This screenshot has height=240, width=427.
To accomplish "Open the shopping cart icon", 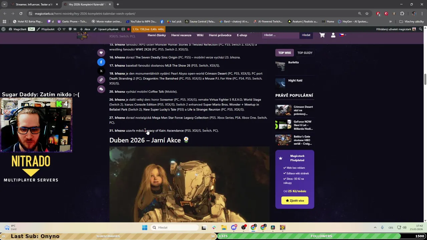I will coord(322,35).
